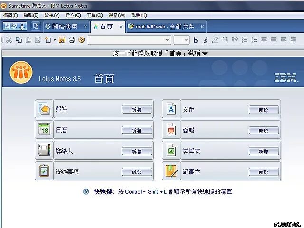Open the 日曆 calendar icon

(x=44, y=130)
